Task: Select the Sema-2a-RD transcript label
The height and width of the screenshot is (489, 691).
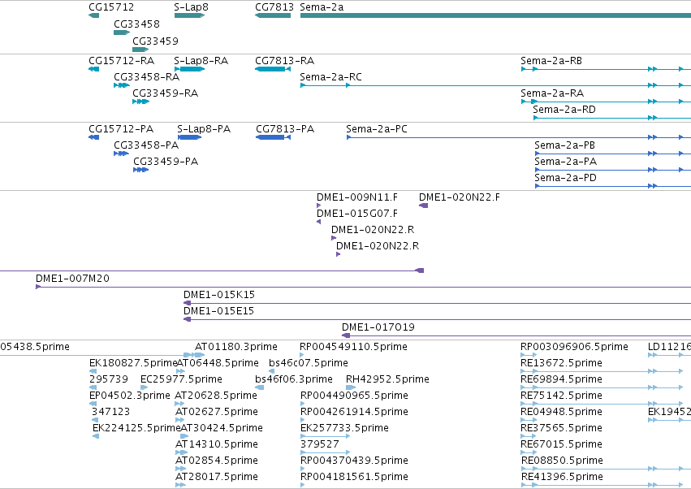Action: (x=564, y=110)
